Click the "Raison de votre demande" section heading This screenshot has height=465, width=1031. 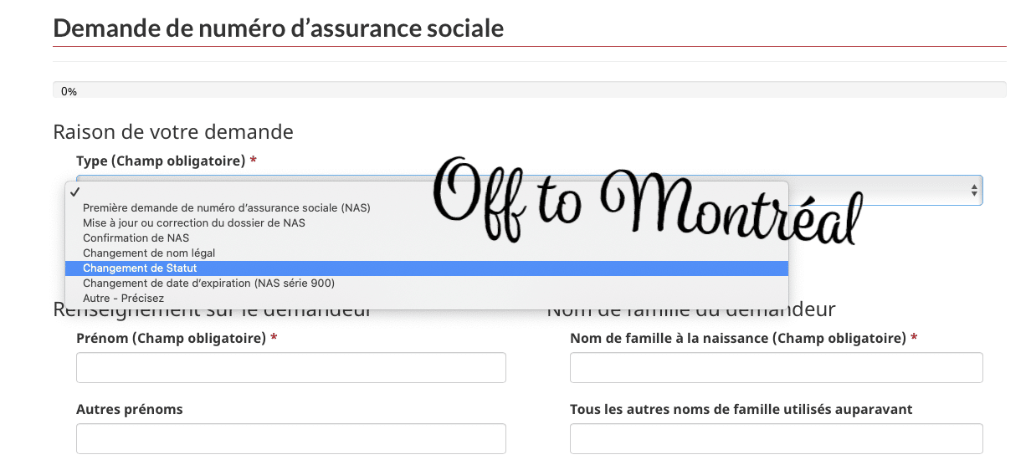tap(173, 131)
